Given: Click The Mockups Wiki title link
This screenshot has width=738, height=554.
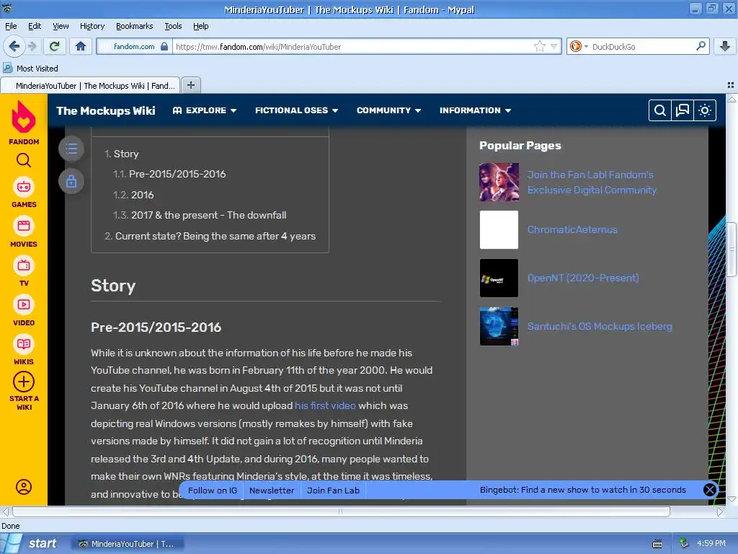Looking at the screenshot, I should pyautogui.click(x=105, y=110).
